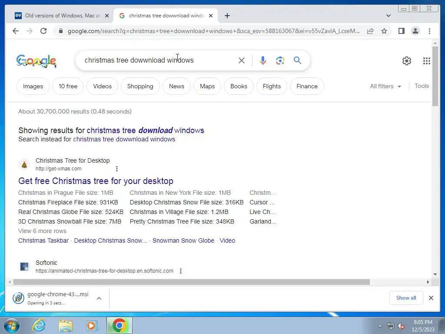
Task: Click the scroll-down arrow on page scrollbar
Action: pos(435,274)
